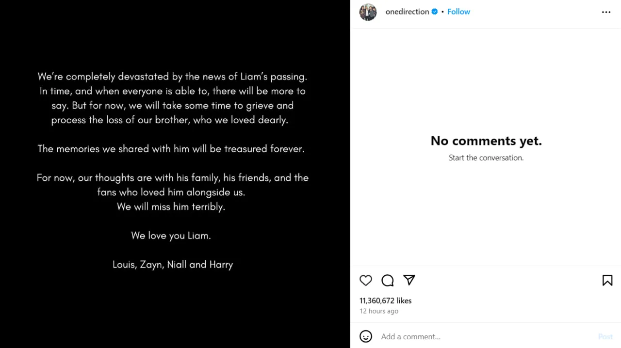Follow the onedirection account
Image resolution: width=621 pixels, height=348 pixels.
coord(458,11)
